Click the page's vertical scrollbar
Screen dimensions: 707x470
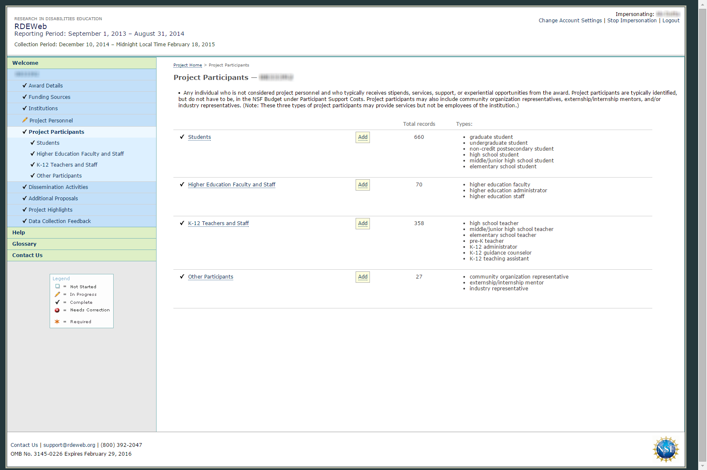[702, 235]
